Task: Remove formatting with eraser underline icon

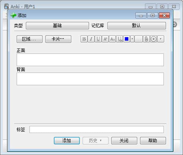Action: pyautogui.click(x=120, y=39)
